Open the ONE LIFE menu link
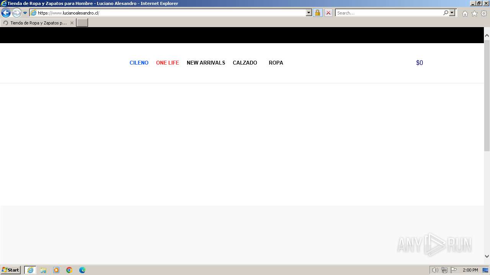Viewport: 490px width, 275px height. coord(167,63)
